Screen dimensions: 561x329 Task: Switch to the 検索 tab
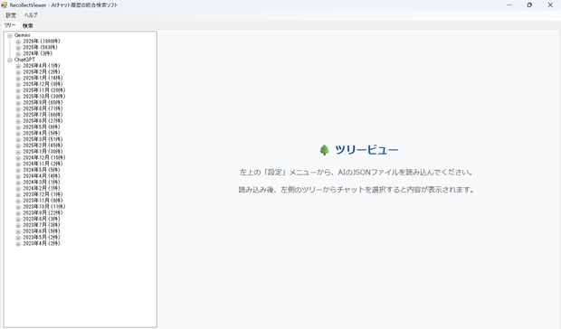point(27,25)
